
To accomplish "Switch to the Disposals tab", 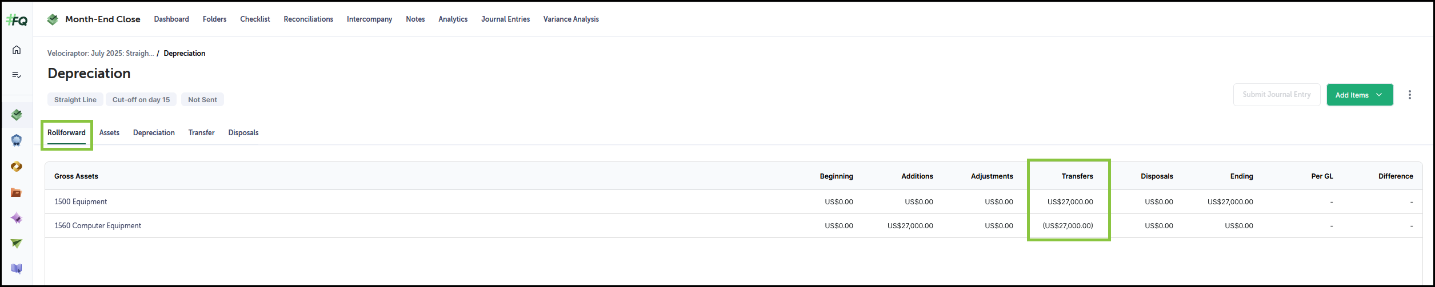I will pos(243,132).
